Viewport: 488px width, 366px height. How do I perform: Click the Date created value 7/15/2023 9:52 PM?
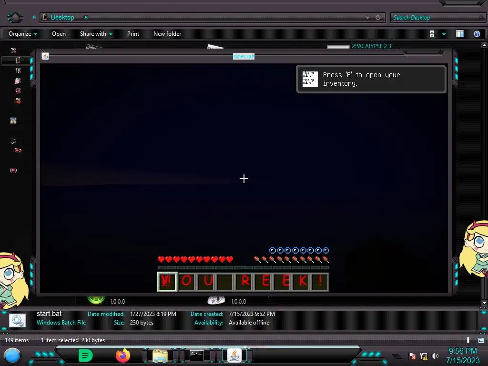pos(252,314)
